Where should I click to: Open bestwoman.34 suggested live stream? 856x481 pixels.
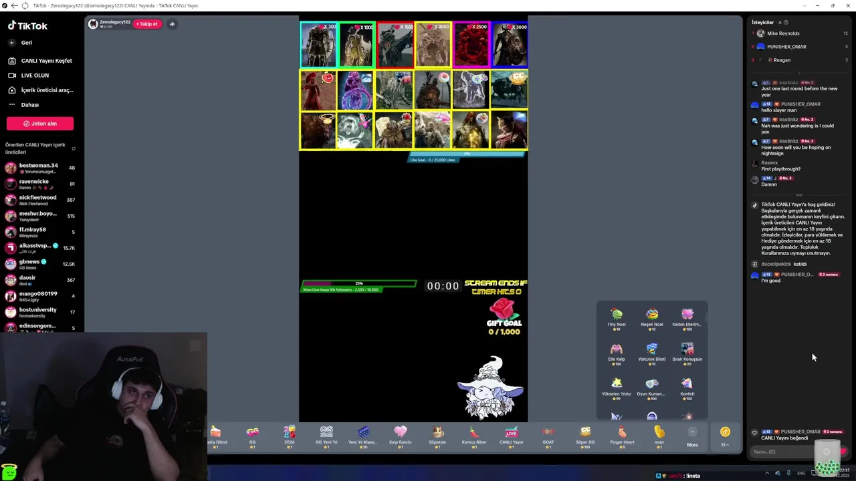(x=40, y=168)
